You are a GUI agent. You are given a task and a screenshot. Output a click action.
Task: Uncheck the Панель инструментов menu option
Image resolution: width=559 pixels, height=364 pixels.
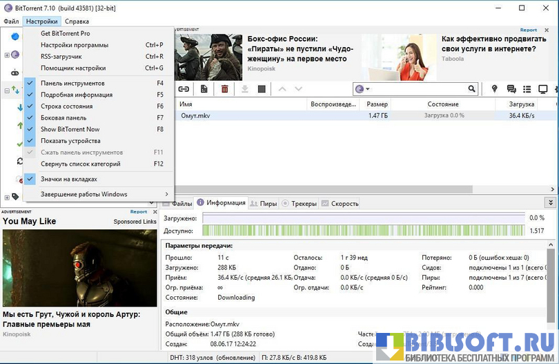pyautogui.click(x=72, y=84)
